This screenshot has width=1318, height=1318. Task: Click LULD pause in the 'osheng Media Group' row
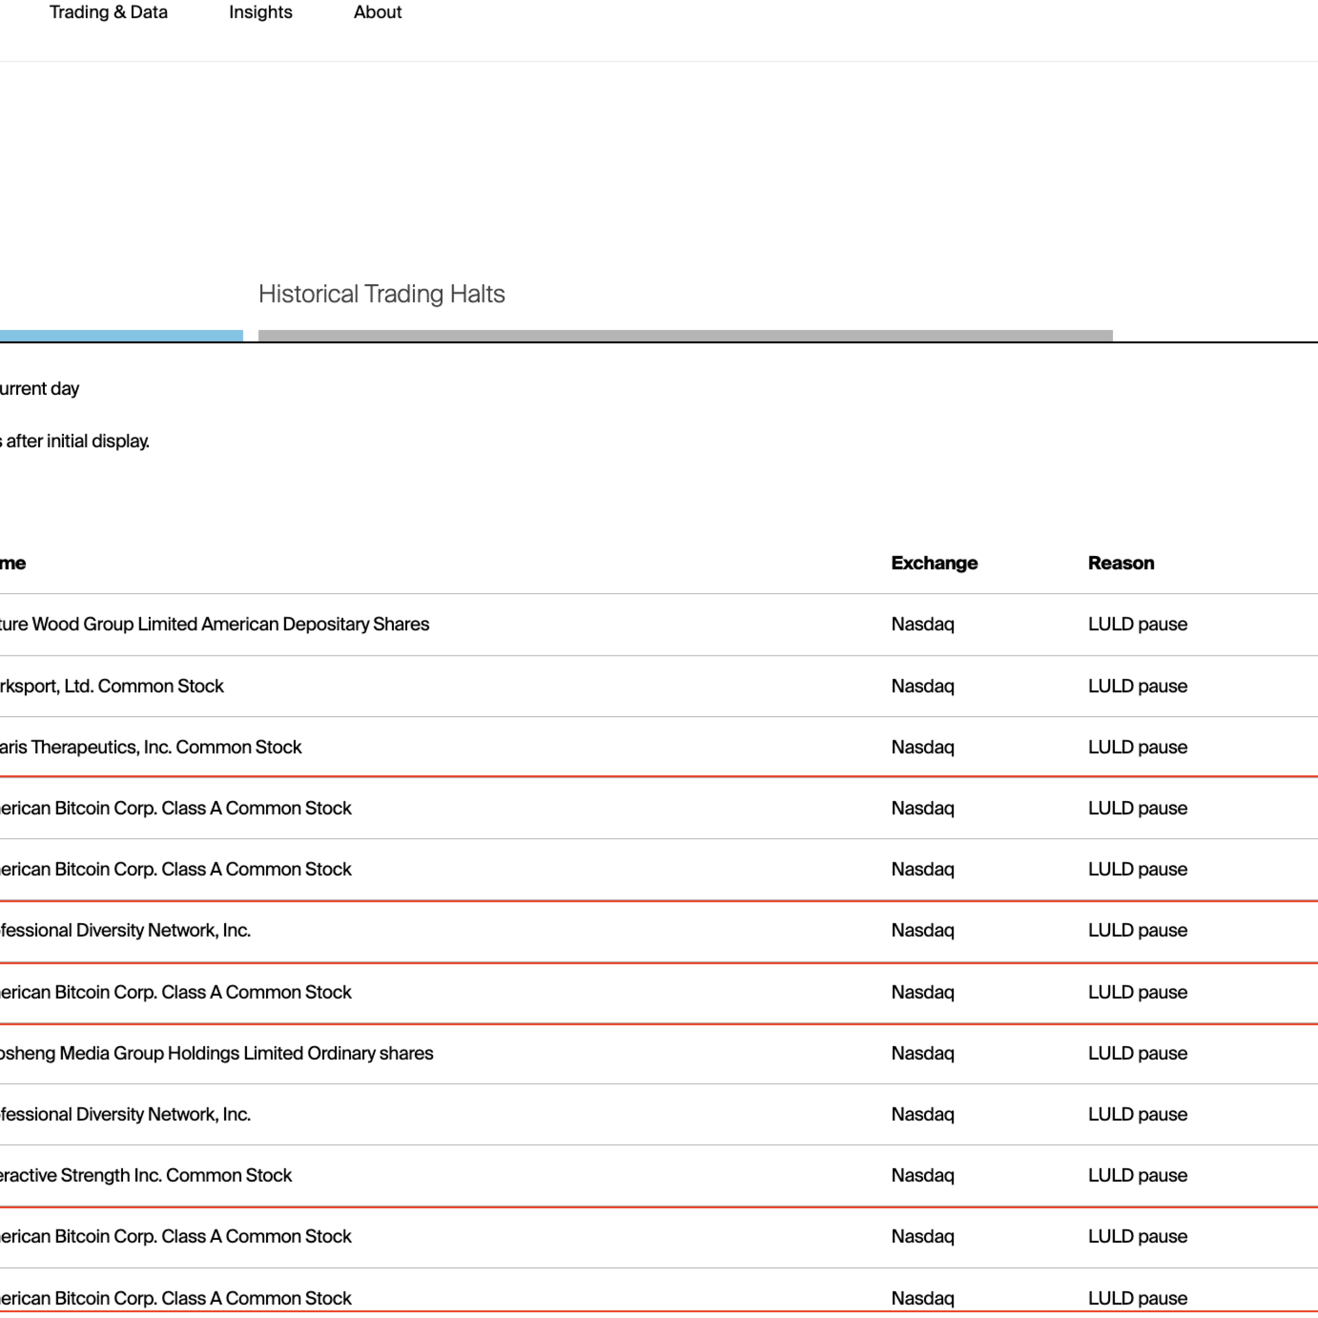(x=1137, y=1053)
